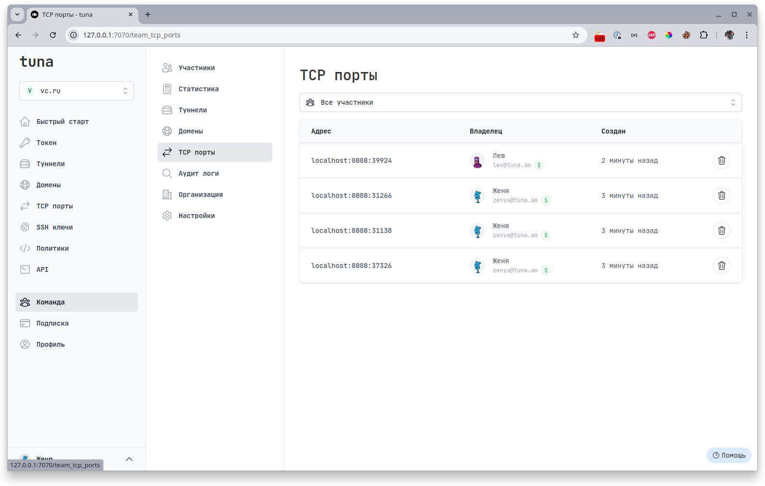Click the '2 минуты назад' timestamp
765x486 pixels.
tap(630, 160)
